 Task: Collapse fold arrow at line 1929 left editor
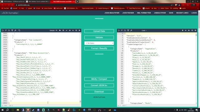coord(7,51)
